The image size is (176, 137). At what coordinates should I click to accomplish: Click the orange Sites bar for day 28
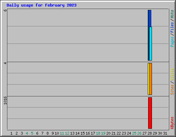pos(151,79)
